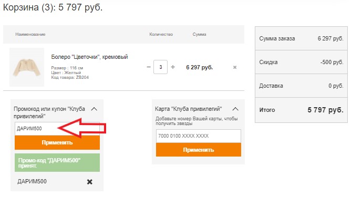The height and width of the screenshot is (197, 352).
Task: Apply the entered promo code
Action: point(57,142)
